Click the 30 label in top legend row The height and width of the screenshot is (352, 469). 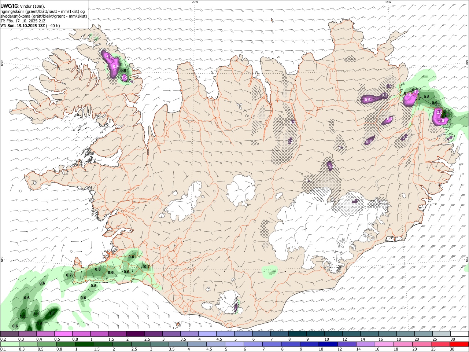(x=453, y=339)
